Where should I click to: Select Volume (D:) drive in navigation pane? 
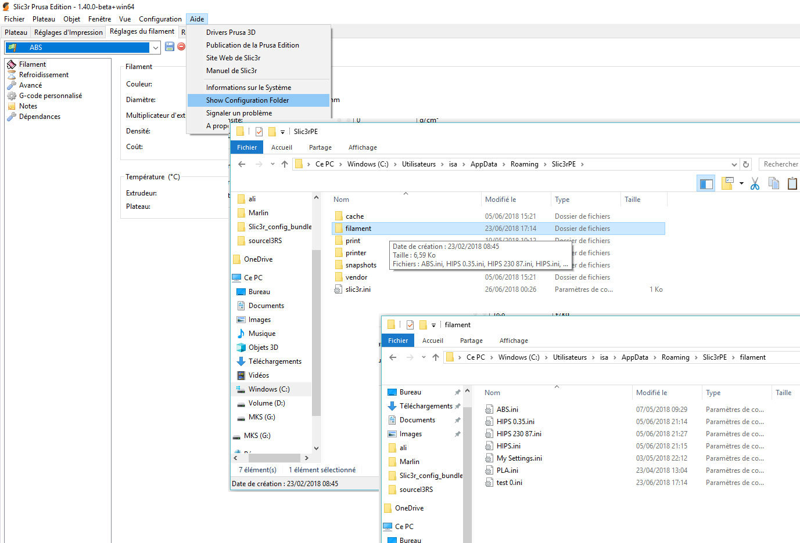coord(267,403)
